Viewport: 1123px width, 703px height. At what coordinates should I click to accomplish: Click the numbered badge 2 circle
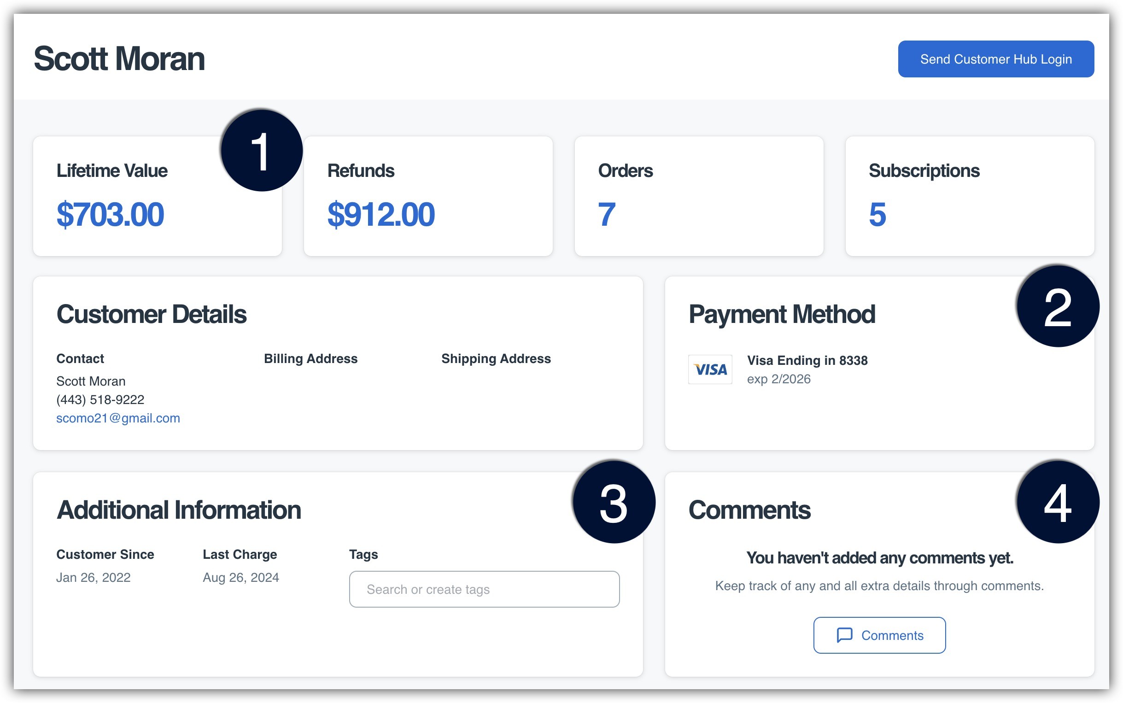tap(1058, 306)
